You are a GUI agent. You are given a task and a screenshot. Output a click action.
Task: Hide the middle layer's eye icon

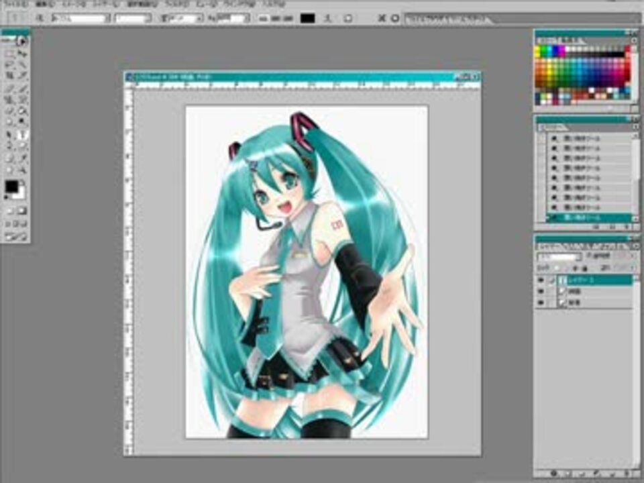541,291
